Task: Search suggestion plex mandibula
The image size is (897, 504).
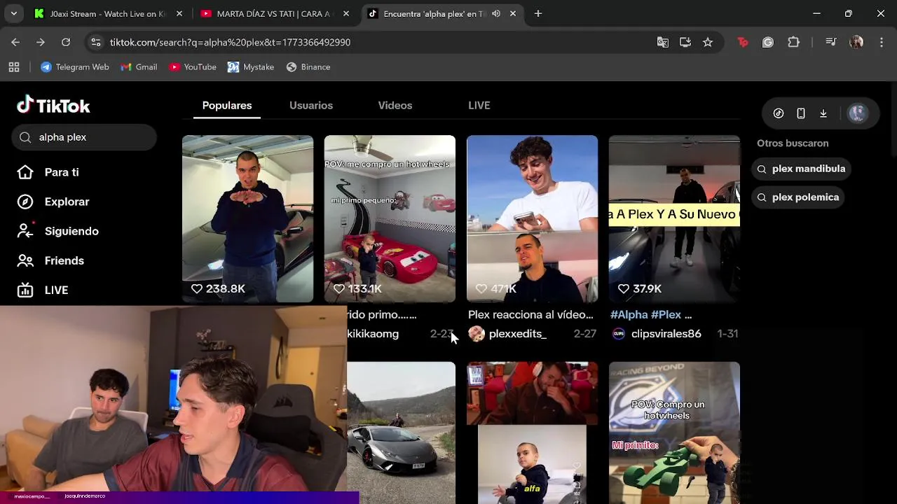Action: point(801,169)
